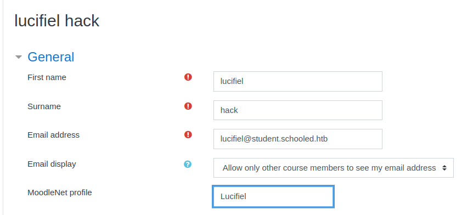Viewport: 473px width, 215px height.
Task: Click the MoodleNet profile text field
Action: click(x=273, y=196)
